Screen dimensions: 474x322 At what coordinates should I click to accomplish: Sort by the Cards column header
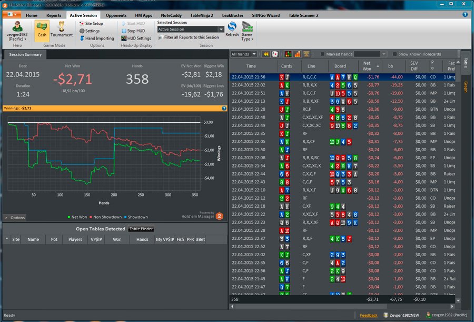287,66
